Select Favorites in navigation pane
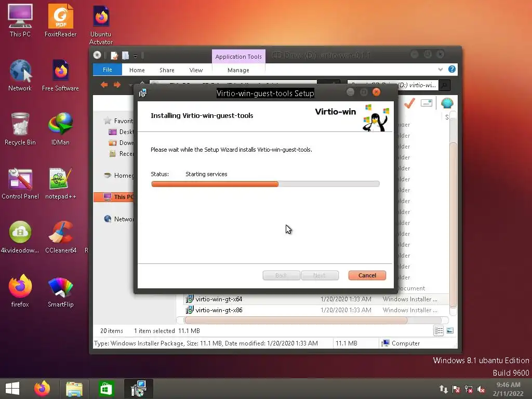The image size is (532, 399). click(x=118, y=121)
